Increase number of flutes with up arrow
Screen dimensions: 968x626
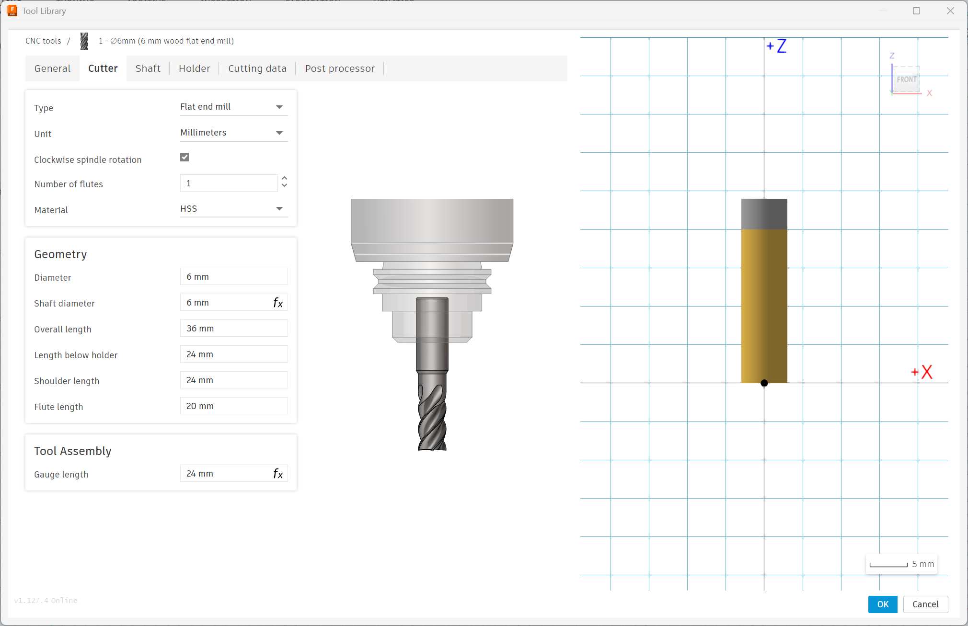pyautogui.click(x=285, y=178)
